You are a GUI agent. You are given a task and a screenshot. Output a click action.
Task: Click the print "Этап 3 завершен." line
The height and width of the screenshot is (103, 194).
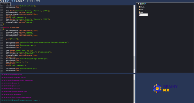[x=16, y=65]
